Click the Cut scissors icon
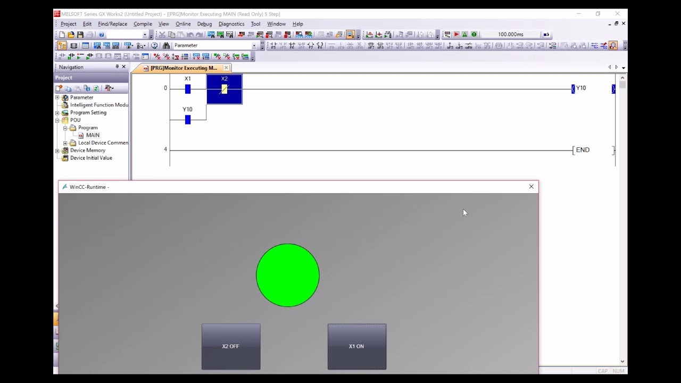681x383 pixels. (x=162, y=35)
